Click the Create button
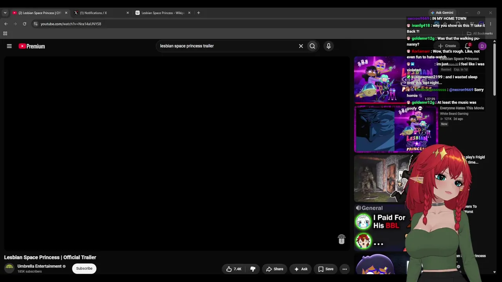The image size is (502, 282). [x=447, y=46]
